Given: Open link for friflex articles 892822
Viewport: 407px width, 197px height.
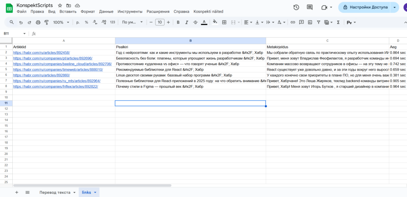Looking at the screenshot, I should pyautogui.click(x=56, y=87).
